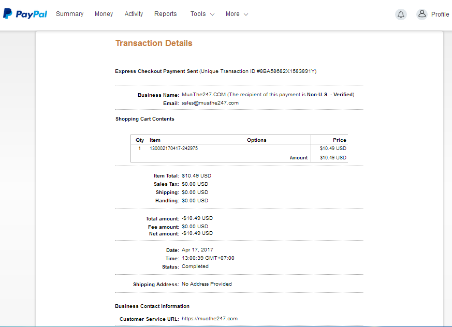This screenshot has width=452, height=327.
Task: Click email sales@muathe247.com
Action: tap(210, 103)
